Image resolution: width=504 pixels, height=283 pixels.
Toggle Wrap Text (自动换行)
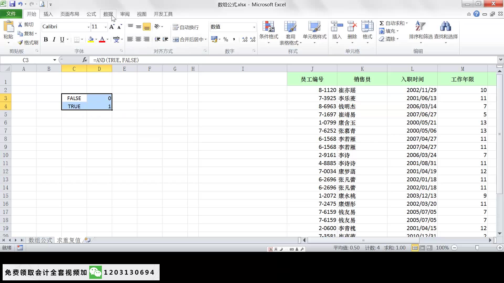click(186, 27)
